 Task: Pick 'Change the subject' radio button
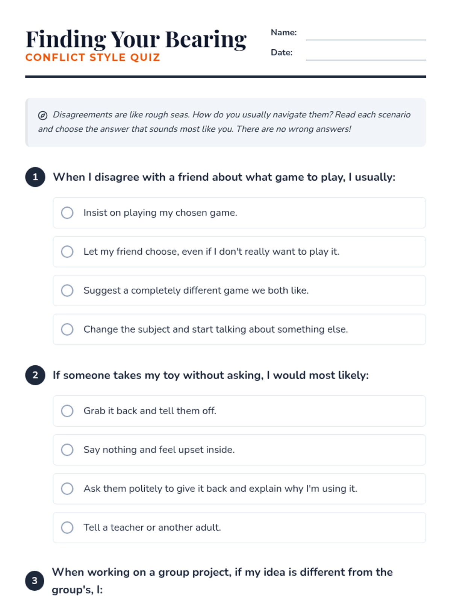pyautogui.click(x=67, y=329)
